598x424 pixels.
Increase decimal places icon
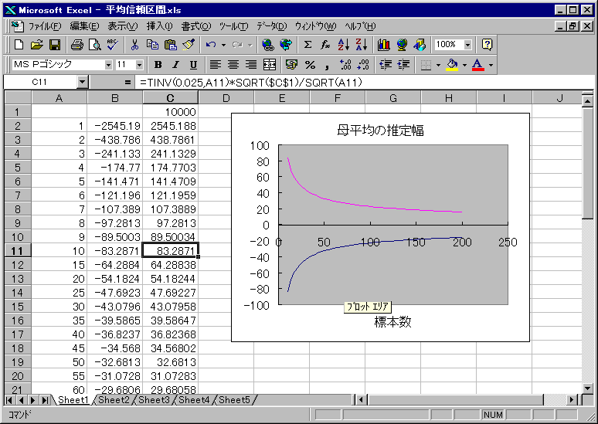(345, 65)
